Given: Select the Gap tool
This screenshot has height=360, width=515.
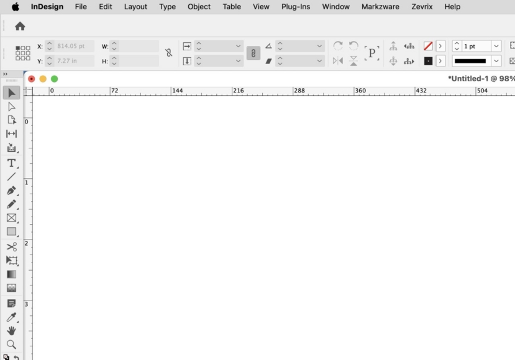Looking at the screenshot, I should pos(12,133).
